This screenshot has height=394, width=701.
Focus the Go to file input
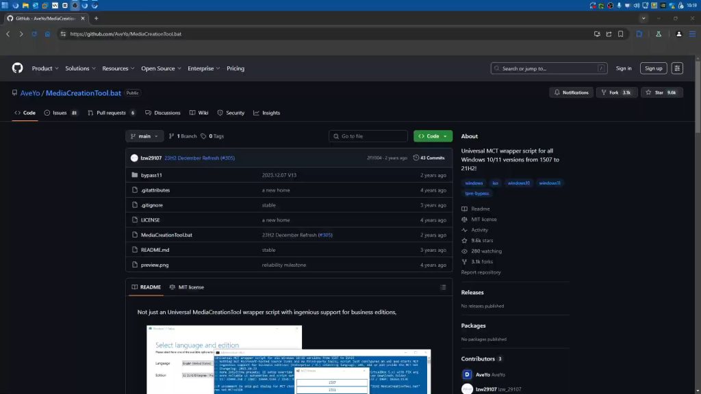click(x=368, y=136)
